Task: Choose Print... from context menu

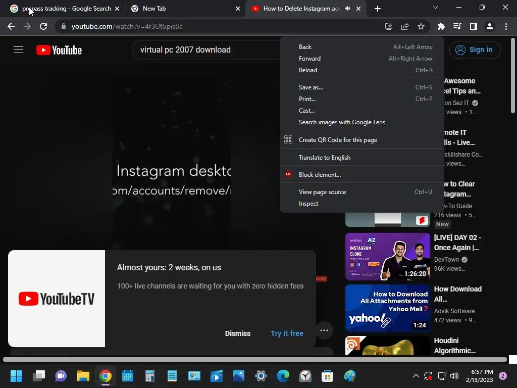Action: coord(362,99)
